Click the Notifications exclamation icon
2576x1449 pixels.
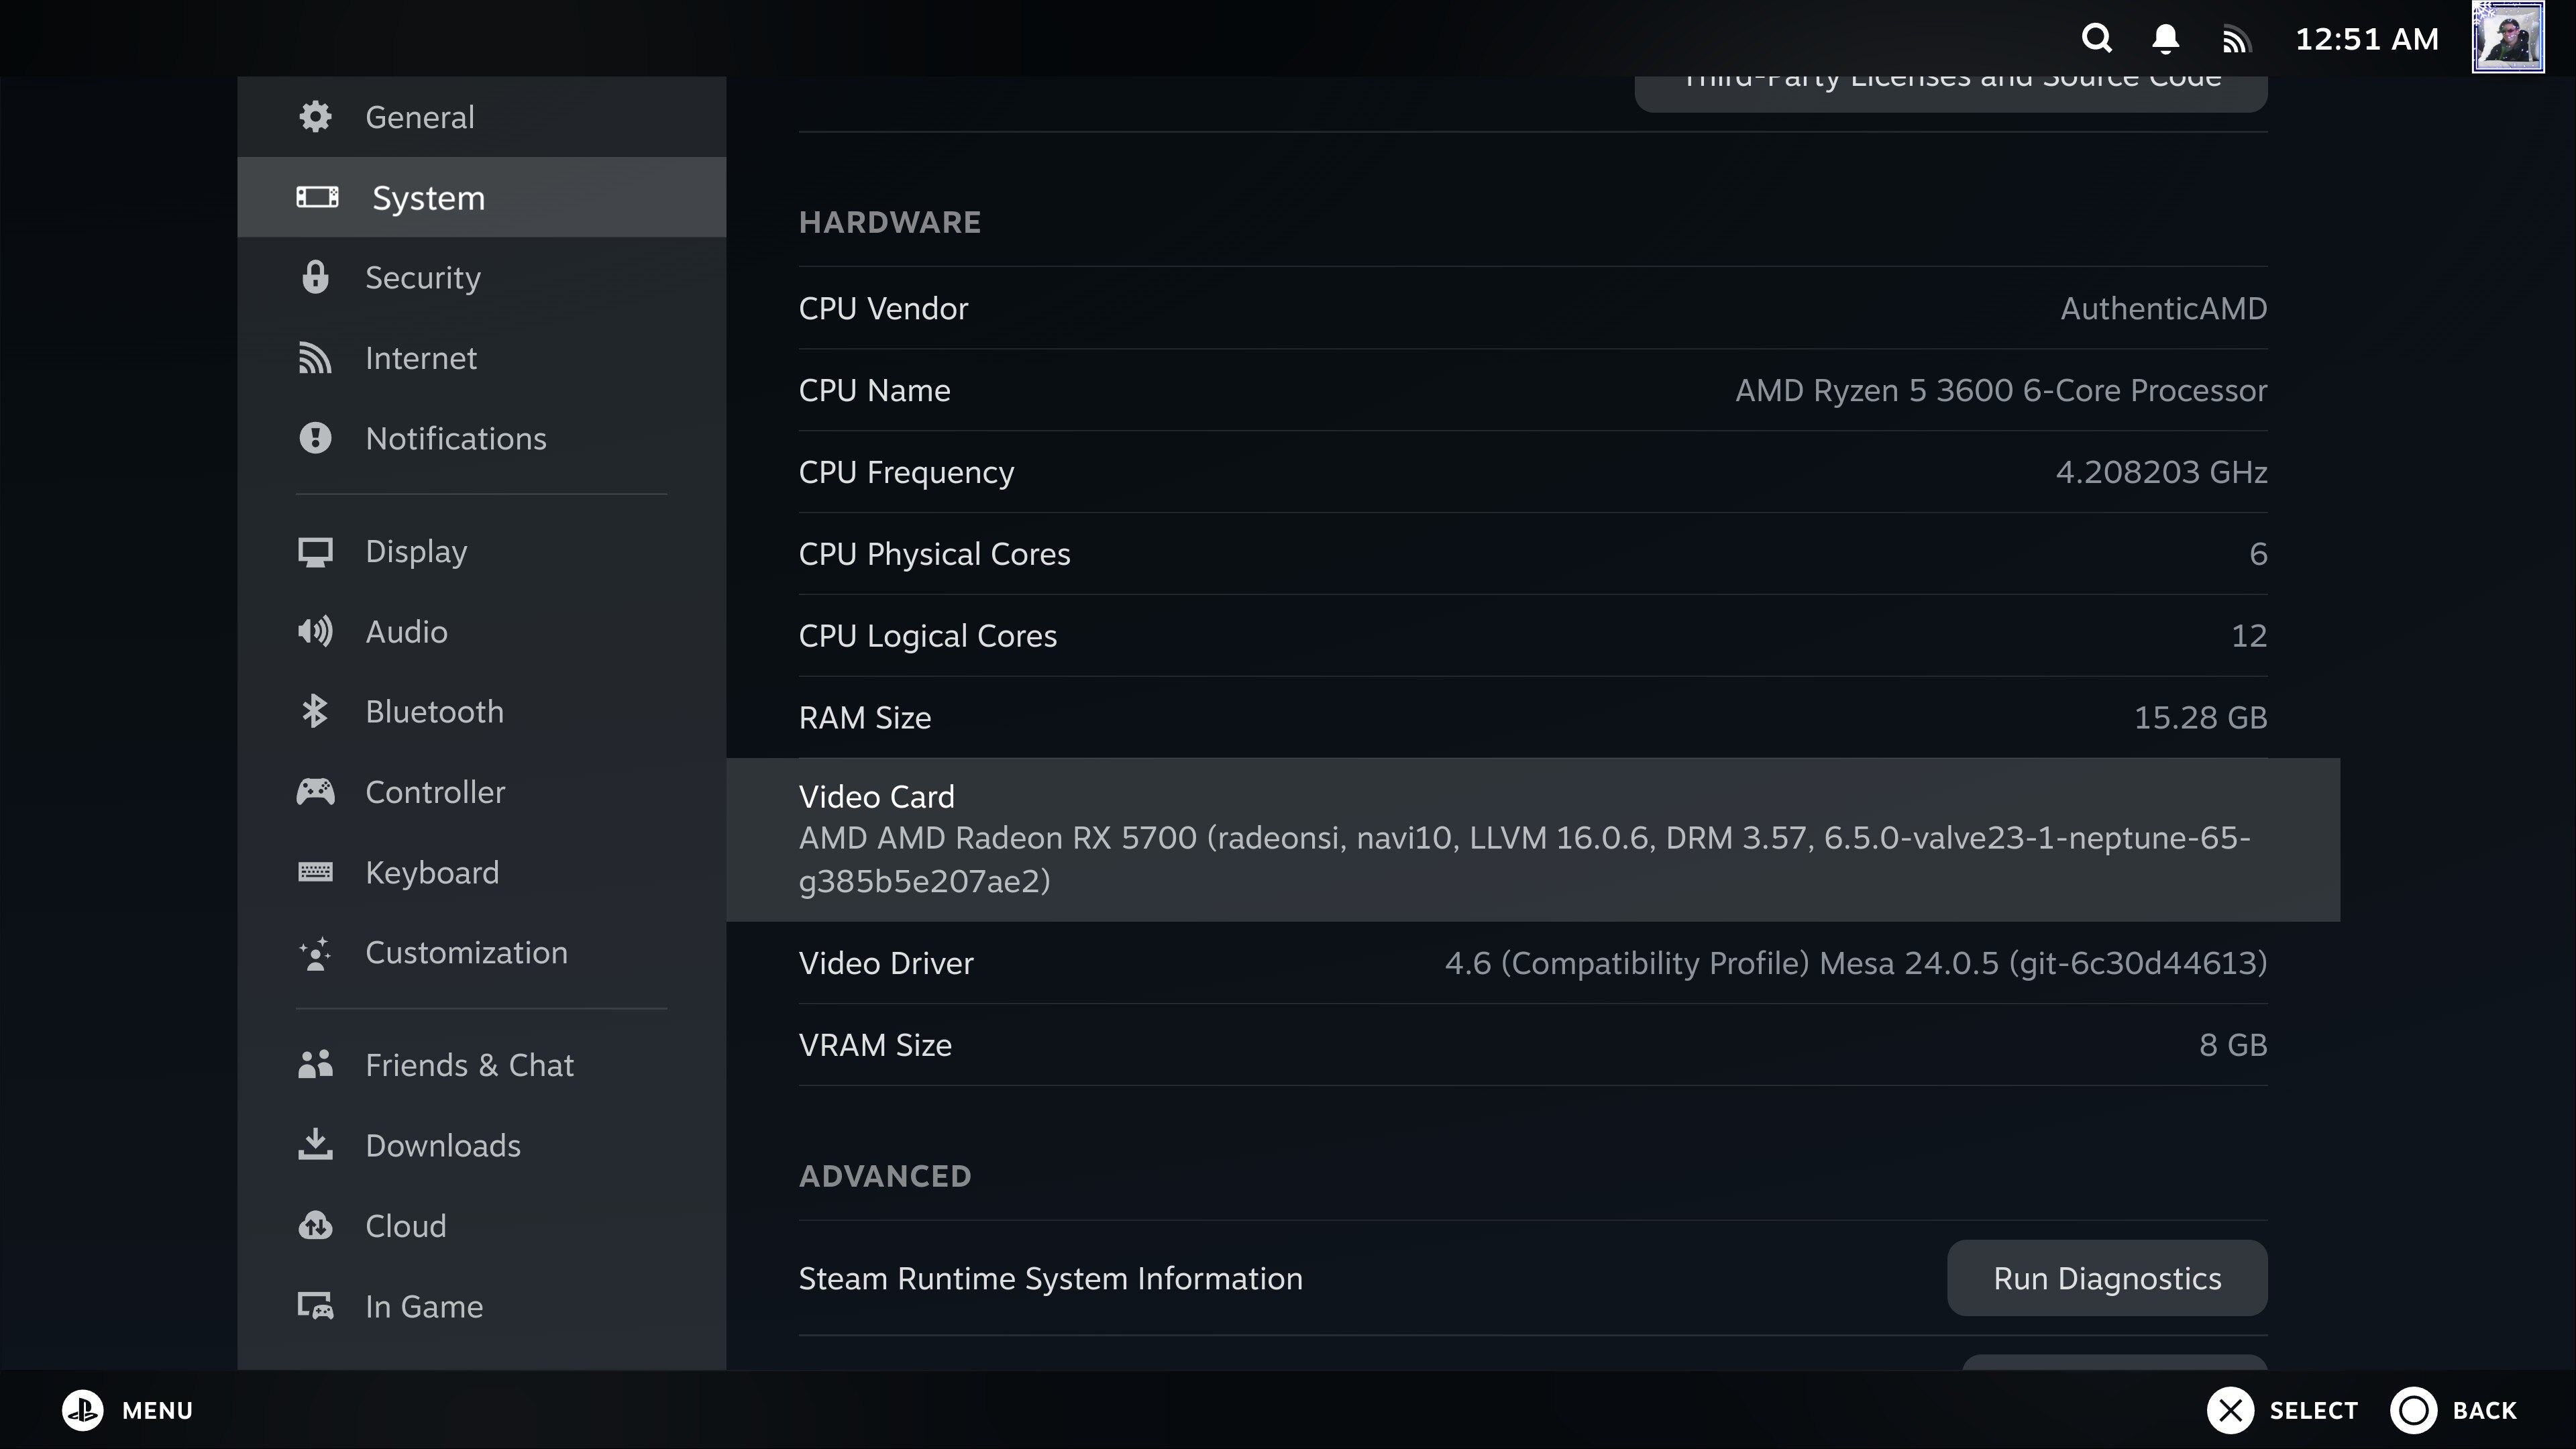click(315, 438)
